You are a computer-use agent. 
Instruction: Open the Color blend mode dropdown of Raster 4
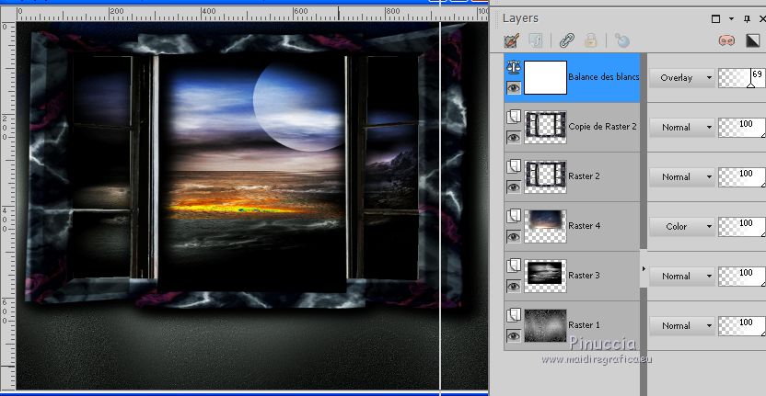[x=682, y=227]
